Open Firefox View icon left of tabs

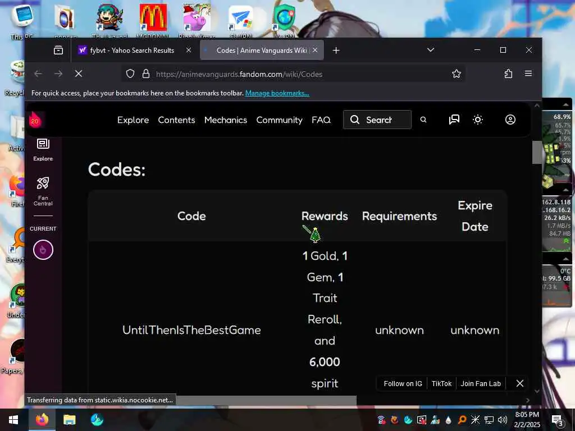click(x=58, y=50)
